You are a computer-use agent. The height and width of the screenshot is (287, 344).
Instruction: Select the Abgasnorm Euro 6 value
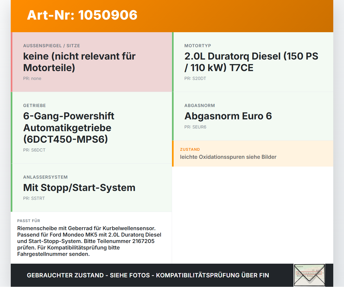(228, 116)
